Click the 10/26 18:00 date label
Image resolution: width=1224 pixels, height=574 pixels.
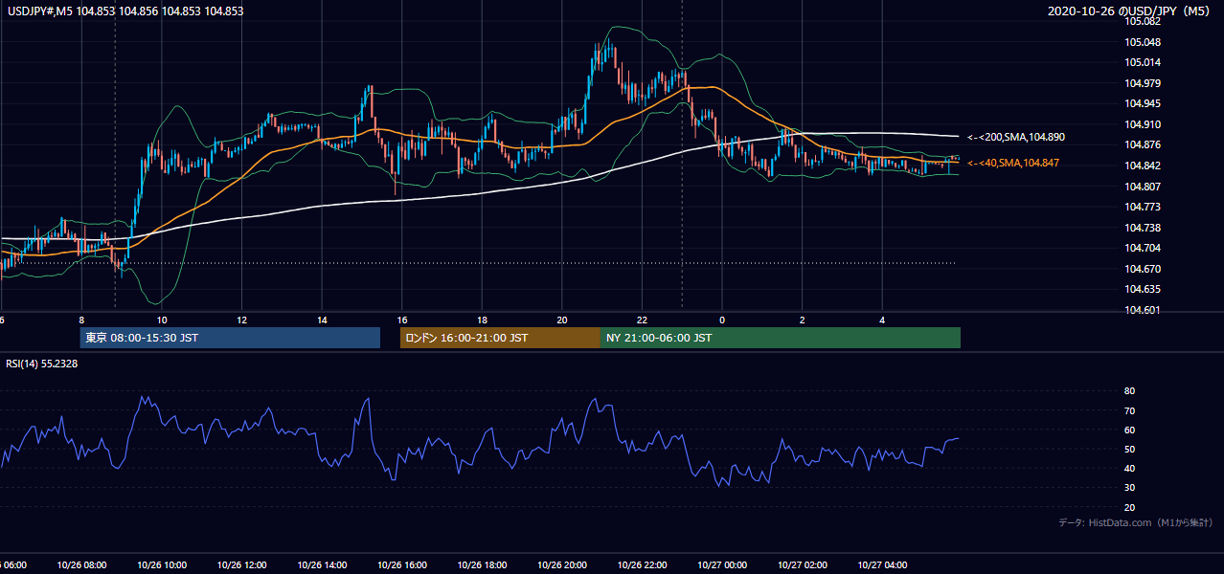pos(482,565)
